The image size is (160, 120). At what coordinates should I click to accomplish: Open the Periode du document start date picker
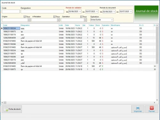point(114,12)
